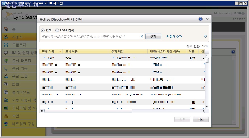Open 응답 그룹 menu item

pos(19,76)
